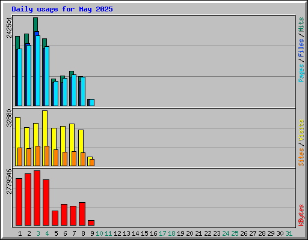Viewport: 308px width, 240px height.
Task: Click day 10 on the x-axis
Action: coord(99,233)
